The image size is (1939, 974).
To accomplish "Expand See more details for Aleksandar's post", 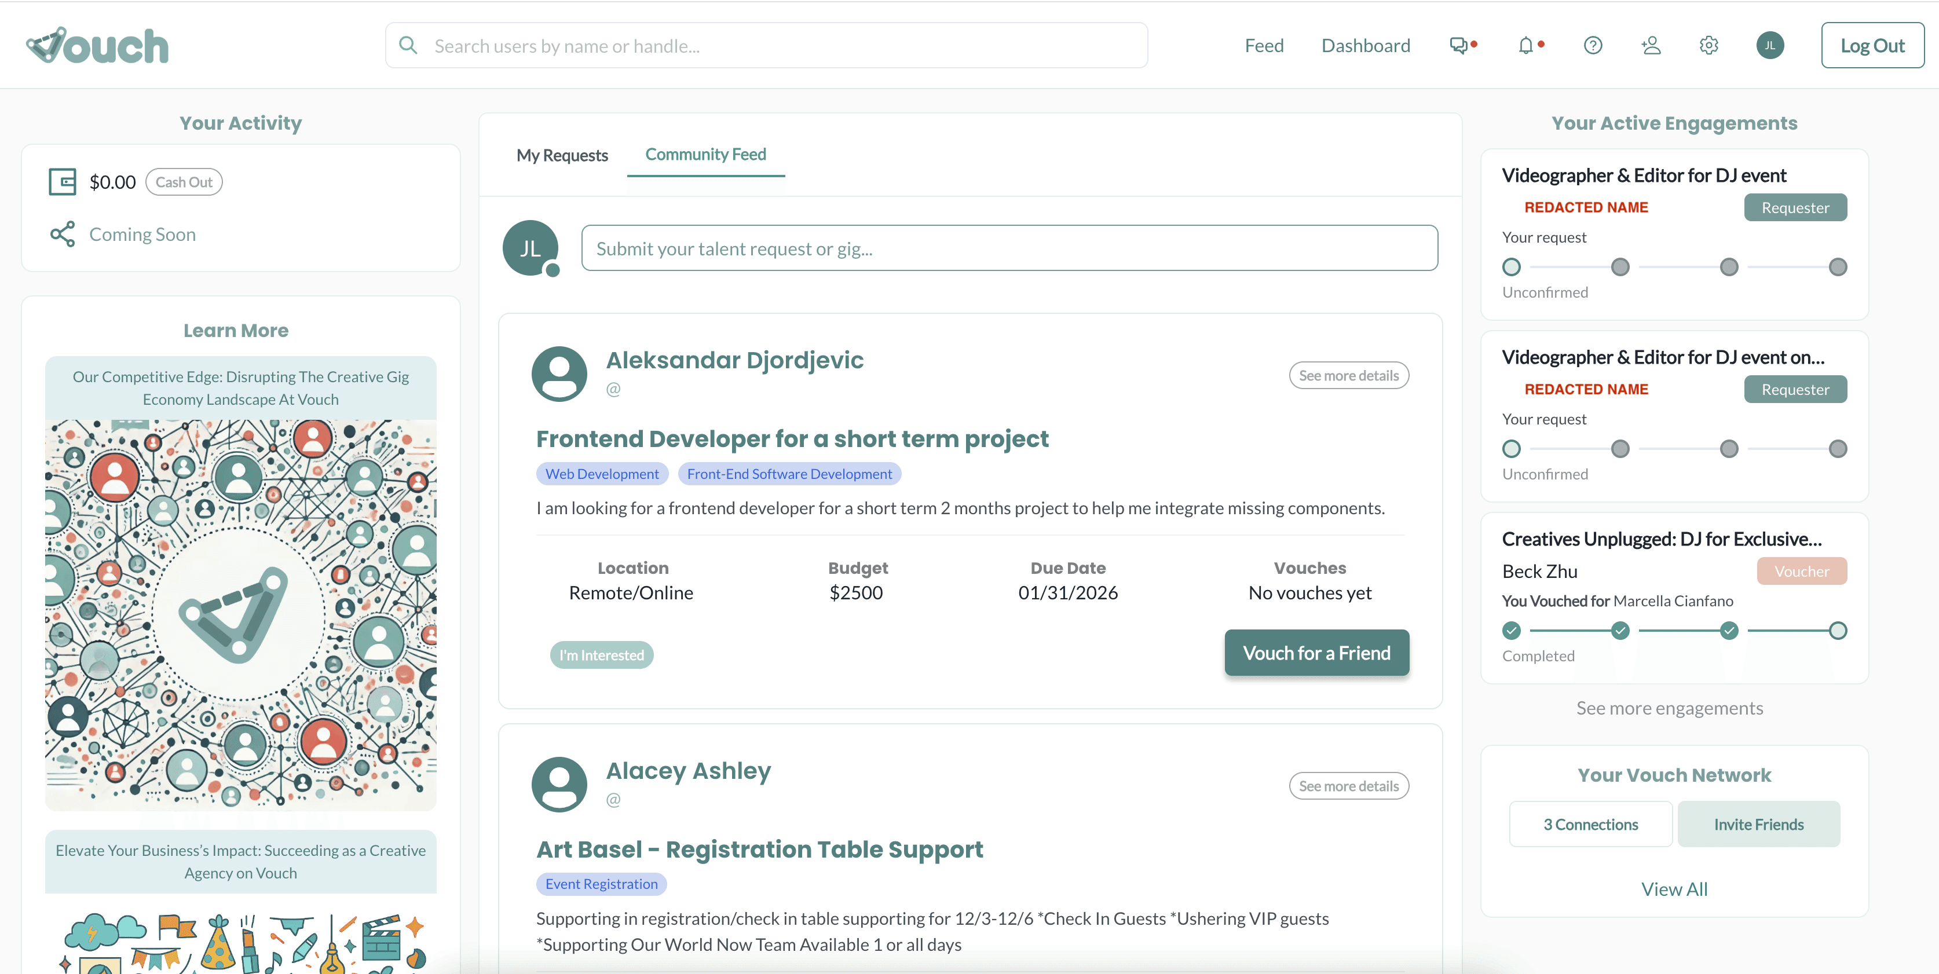I will coord(1348,376).
